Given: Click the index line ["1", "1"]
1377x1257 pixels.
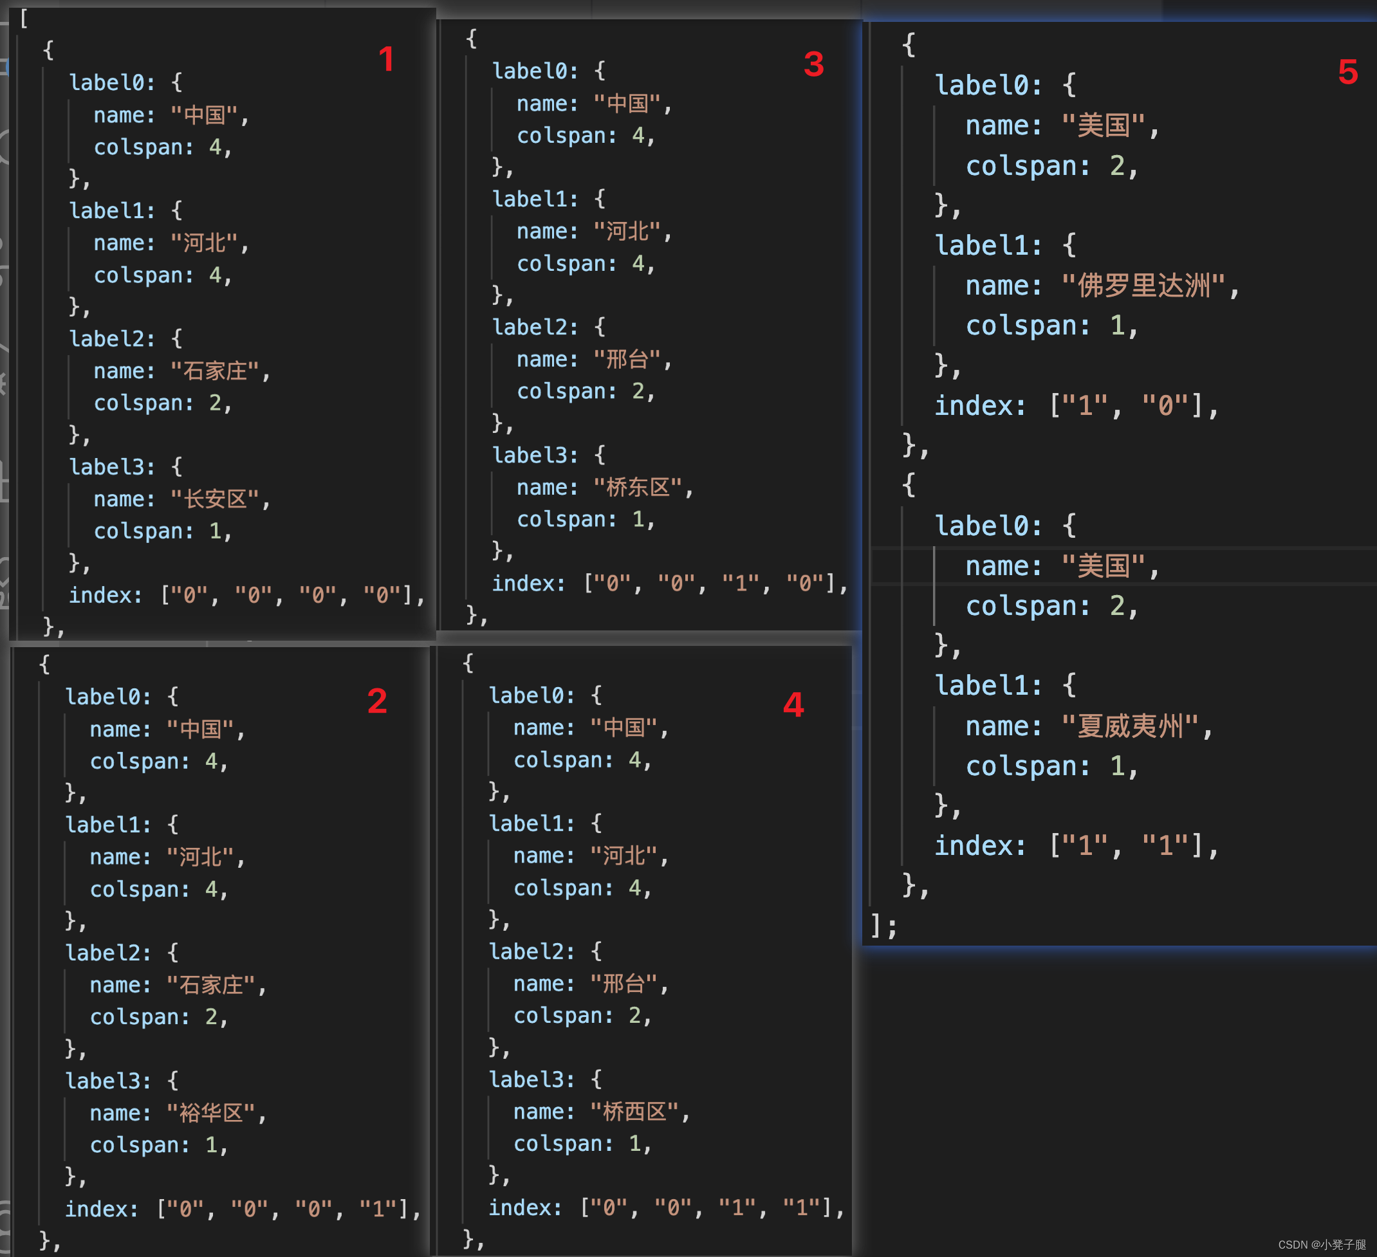Looking at the screenshot, I should [x=1077, y=846].
